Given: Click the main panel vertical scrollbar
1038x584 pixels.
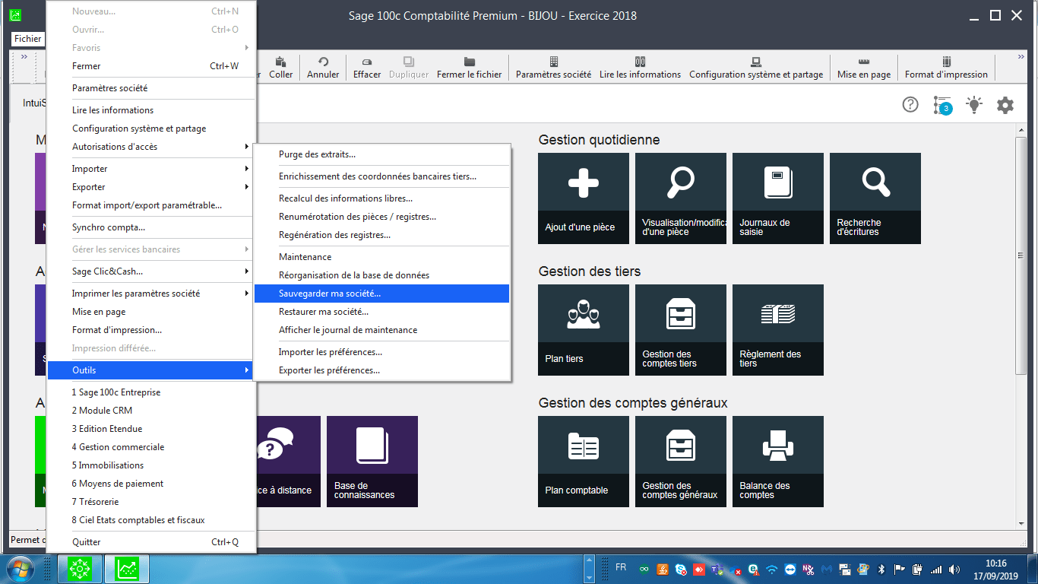Looking at the screenshot, I should 1021,255.
